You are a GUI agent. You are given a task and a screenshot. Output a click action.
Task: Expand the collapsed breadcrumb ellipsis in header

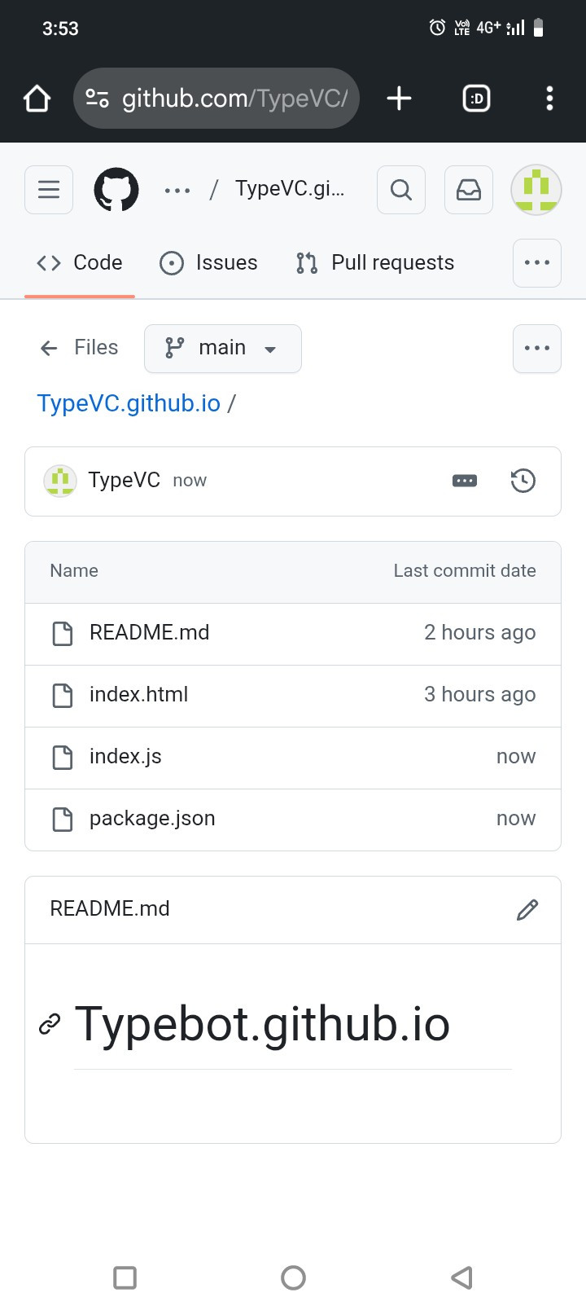[177, 190]
